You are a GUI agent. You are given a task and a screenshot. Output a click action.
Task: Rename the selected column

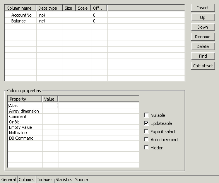pyautogui.click(x=203, y=37)
